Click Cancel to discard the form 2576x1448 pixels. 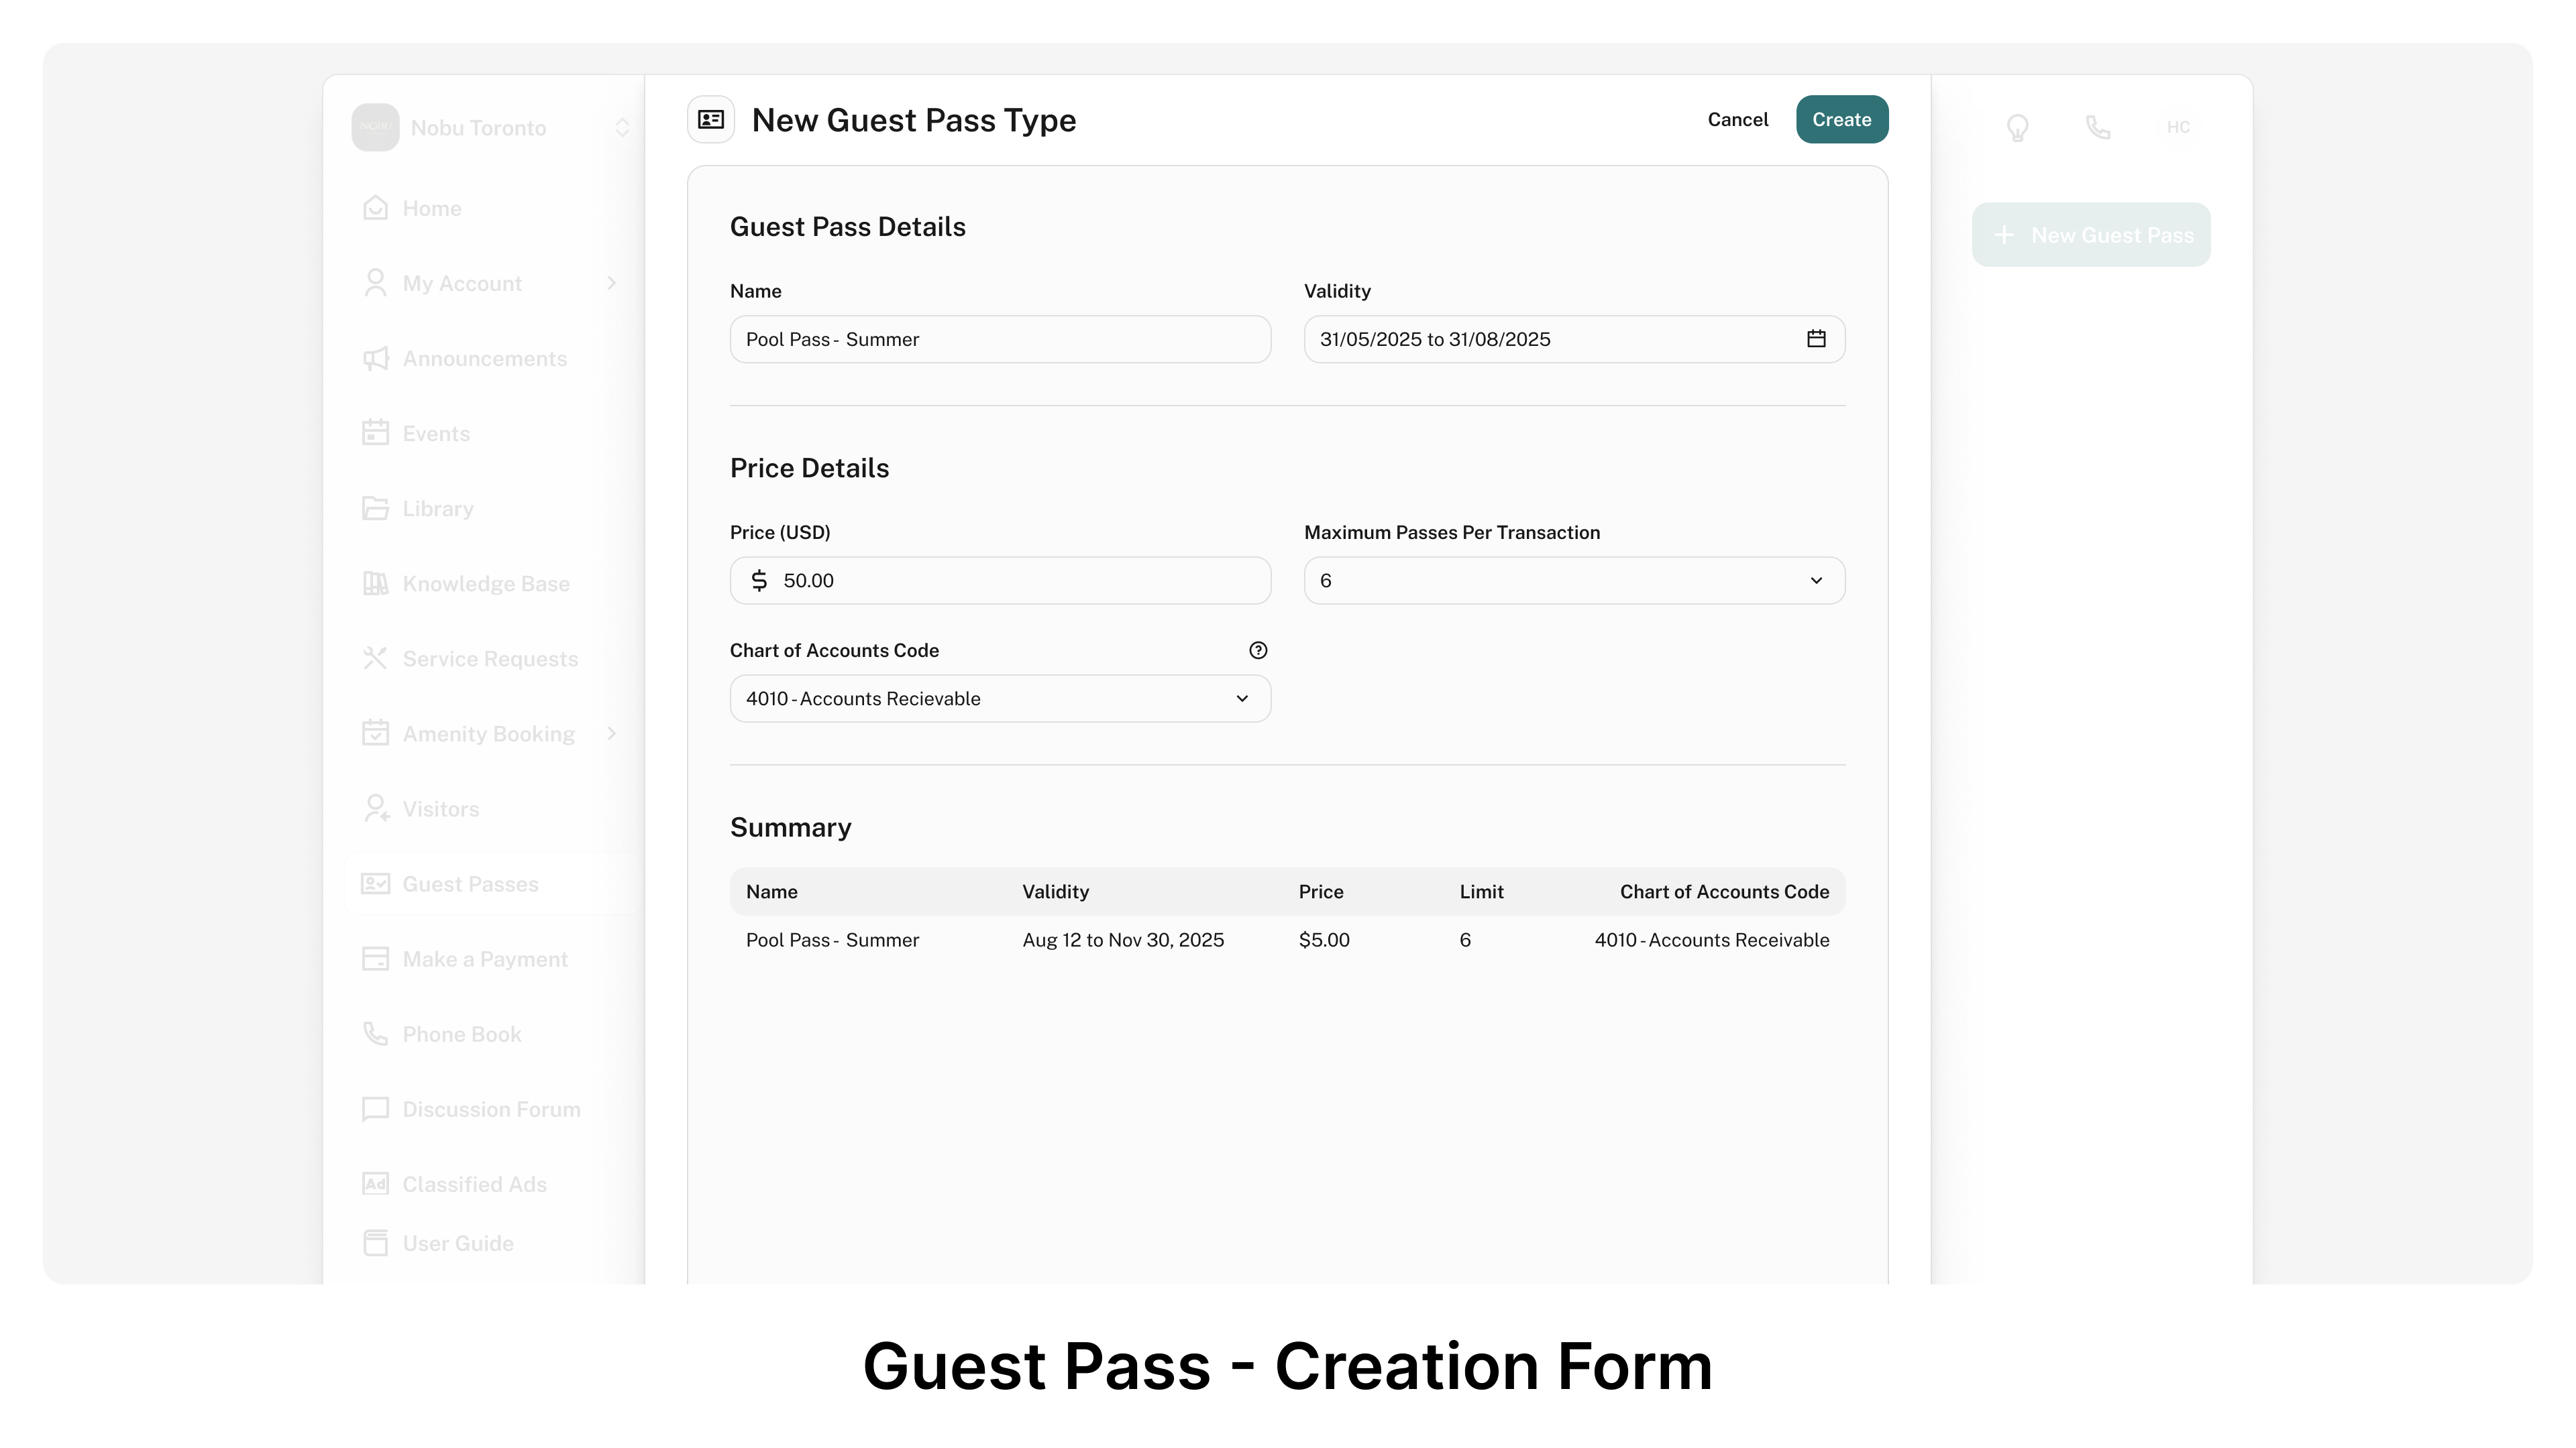[x=1737, y=120]
